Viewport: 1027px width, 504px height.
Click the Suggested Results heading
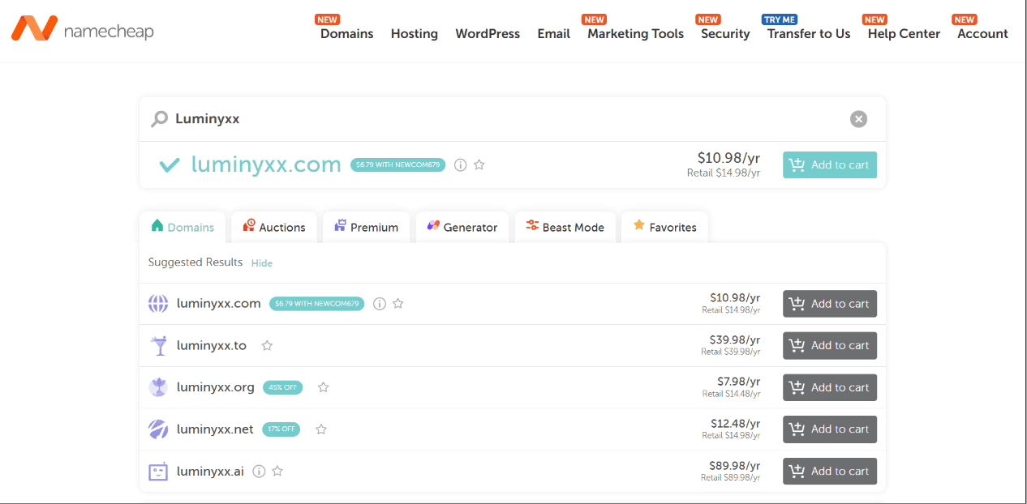(196, 263)
